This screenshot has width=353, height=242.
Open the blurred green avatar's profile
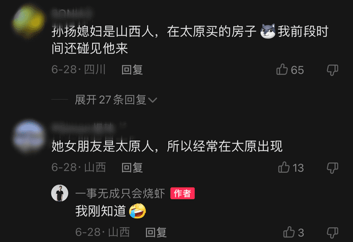pyautogui.click(x=28, y=22)
